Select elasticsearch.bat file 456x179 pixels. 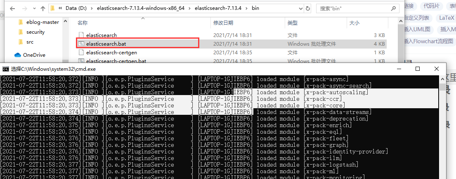pyautogui.click(x=106, y=44)
